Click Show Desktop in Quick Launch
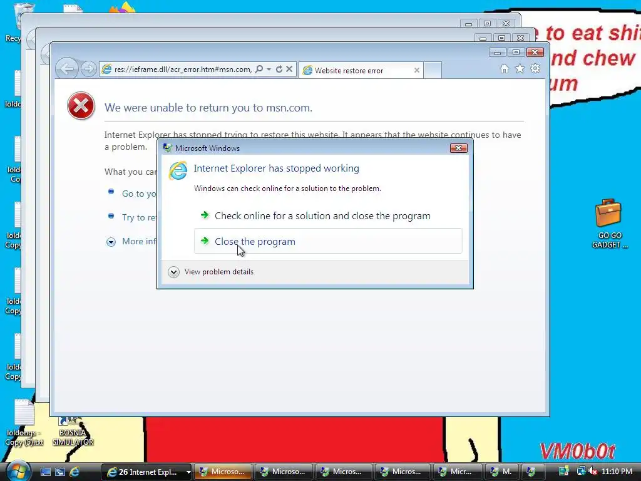The width and height of the screenshot is (641, 481). point(45,472)
